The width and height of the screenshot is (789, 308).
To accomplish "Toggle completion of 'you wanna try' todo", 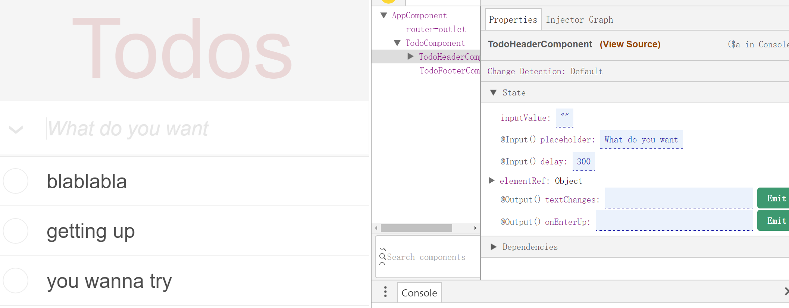I will coord(16,281).
